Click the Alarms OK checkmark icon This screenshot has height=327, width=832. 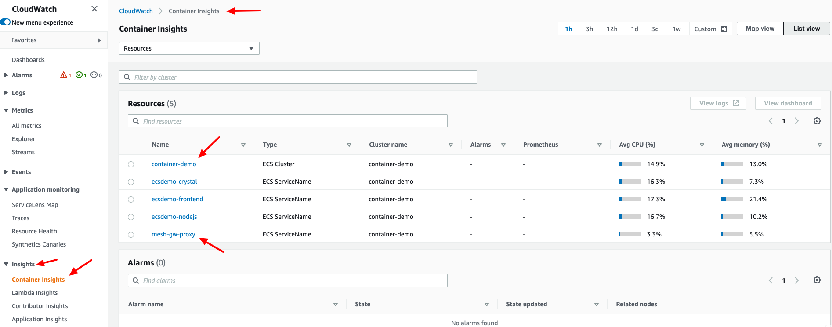[x=79, y=75]
